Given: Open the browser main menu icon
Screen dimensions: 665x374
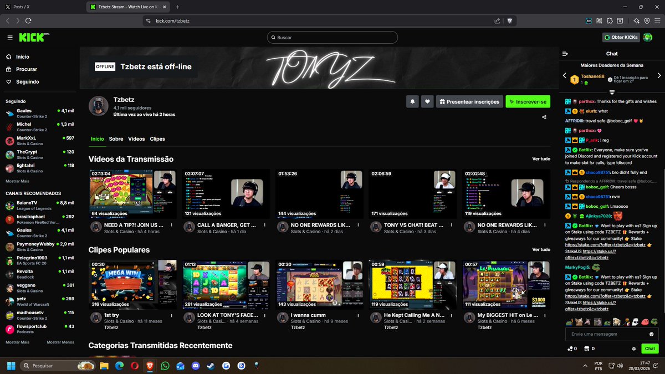Looking at the screenshot, I should tap(657, 21).
